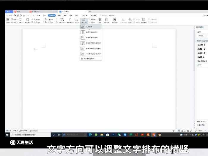Viewport: 208px width, 156px height.
Task: Open the Edge browser from taskbar
Action: pos(90,135)
